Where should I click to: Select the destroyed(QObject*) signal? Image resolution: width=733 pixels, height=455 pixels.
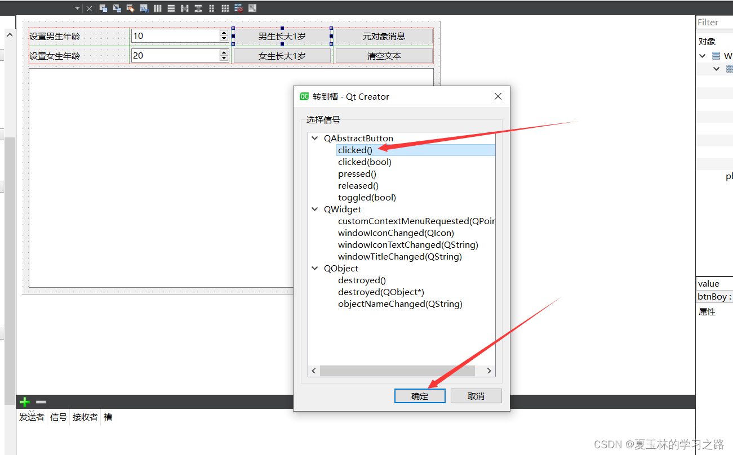tap(381, 292)
